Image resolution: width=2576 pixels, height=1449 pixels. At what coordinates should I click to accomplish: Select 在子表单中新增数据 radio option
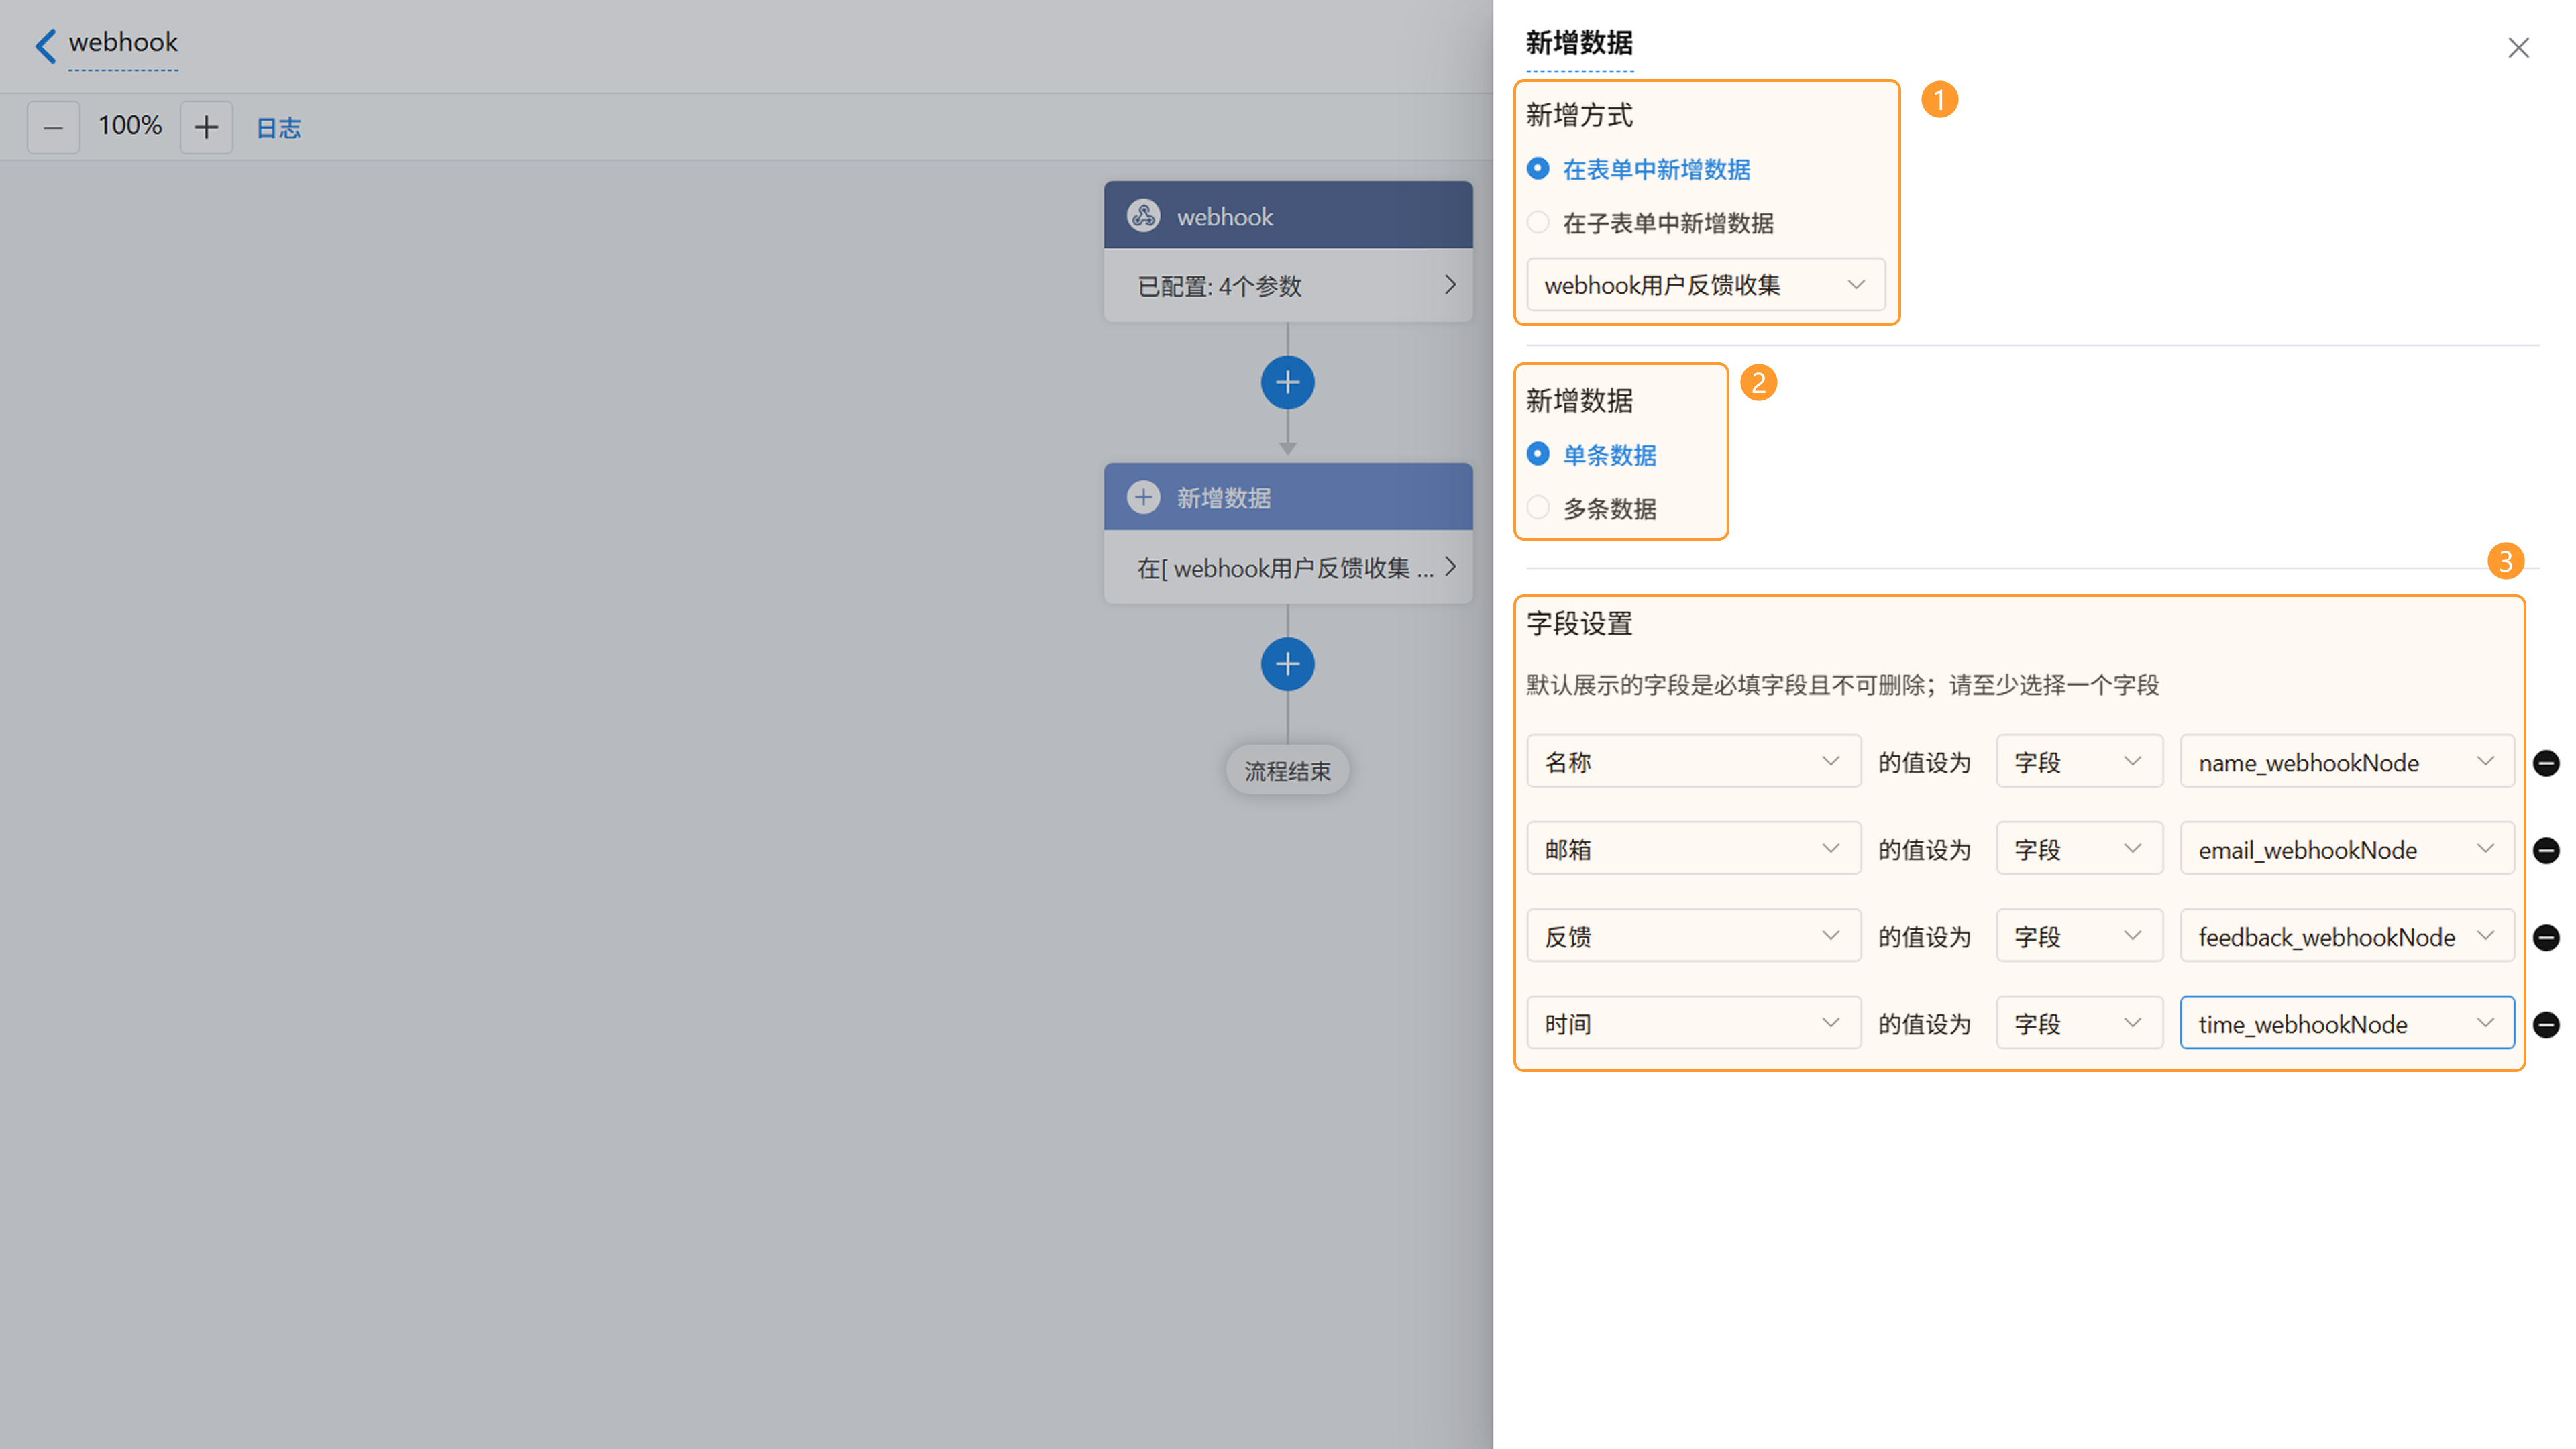pos(1538,222)
